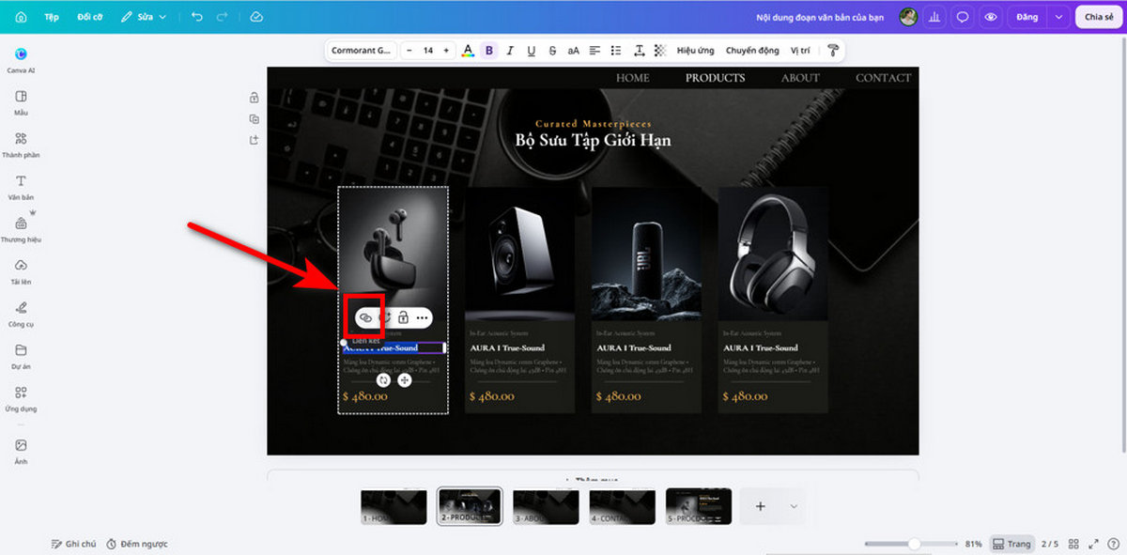
Task: Click the Đăng publish button
Action: pyautogui.click(x=1027, y=17)
